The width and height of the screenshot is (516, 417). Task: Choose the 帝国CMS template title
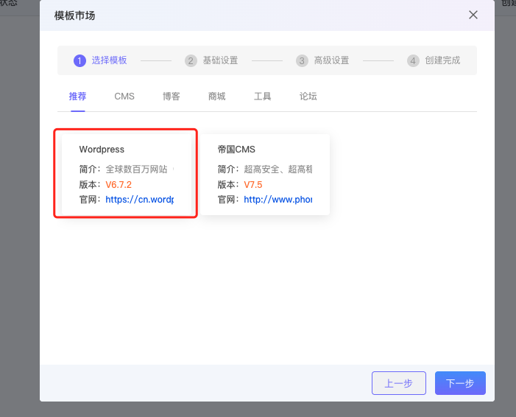coord(236,150)
